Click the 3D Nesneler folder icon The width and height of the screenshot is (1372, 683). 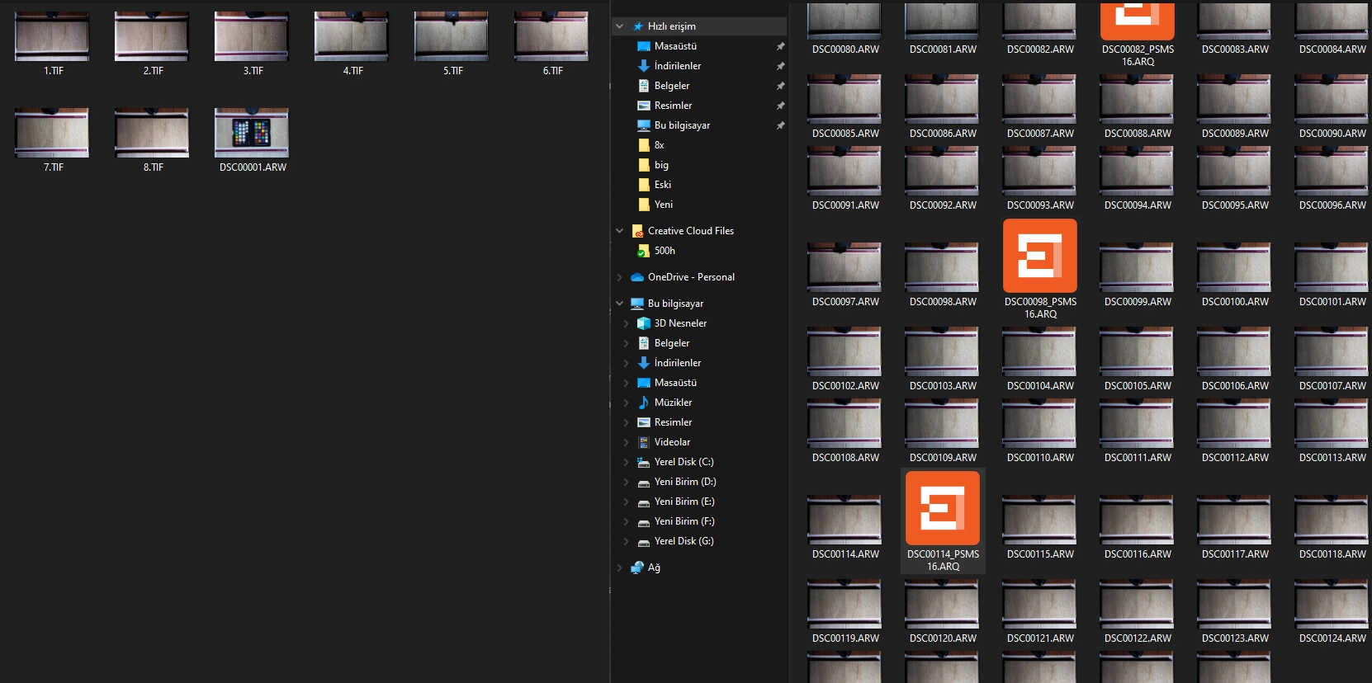[644, 323]
